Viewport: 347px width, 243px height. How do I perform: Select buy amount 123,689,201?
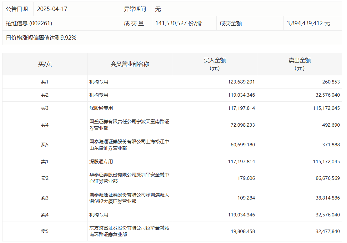click(x=241, y=82)
